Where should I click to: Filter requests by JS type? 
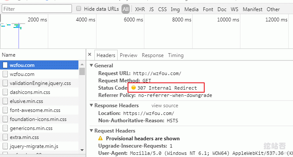(x=151, y=9)
